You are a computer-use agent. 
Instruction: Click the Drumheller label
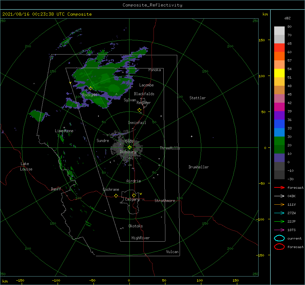point(199,167)
